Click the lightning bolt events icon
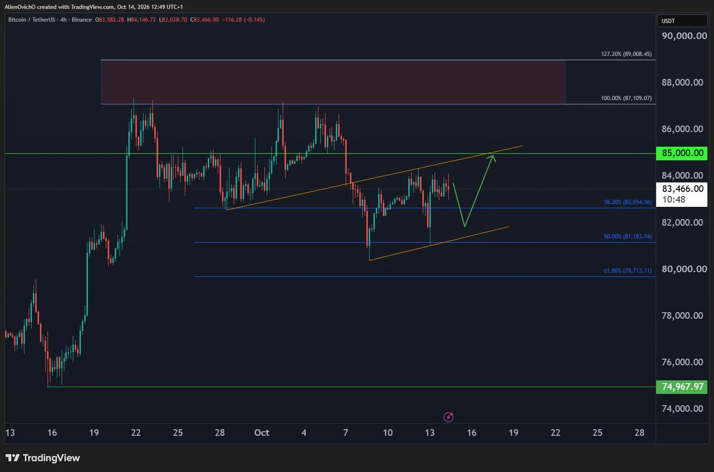This screenshot has height=472, width=714. pyautogui.click(x=450, y=417)
